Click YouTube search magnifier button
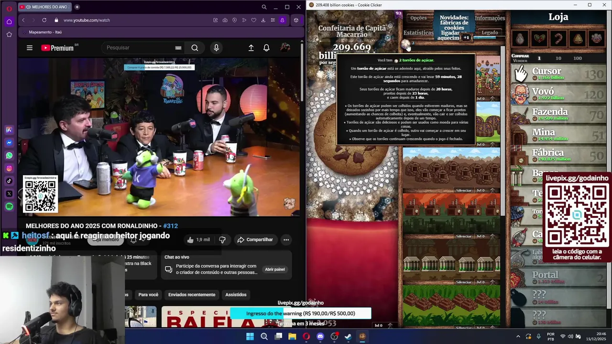Image resolution: width=612 pixels, height=344 pixels. pyautogui.click(x=195, y=48)
